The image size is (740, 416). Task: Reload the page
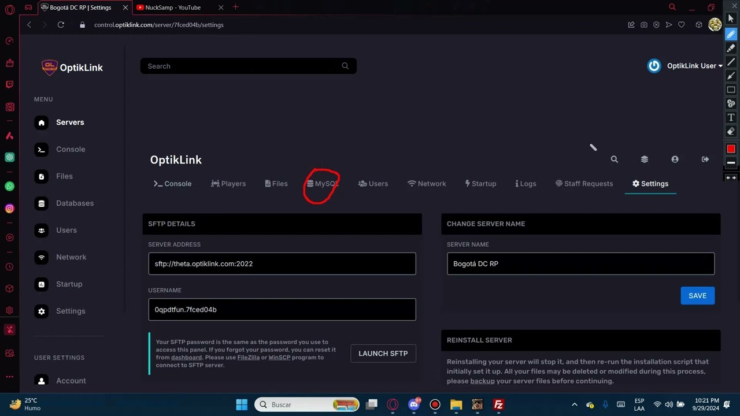coord(61,25)
